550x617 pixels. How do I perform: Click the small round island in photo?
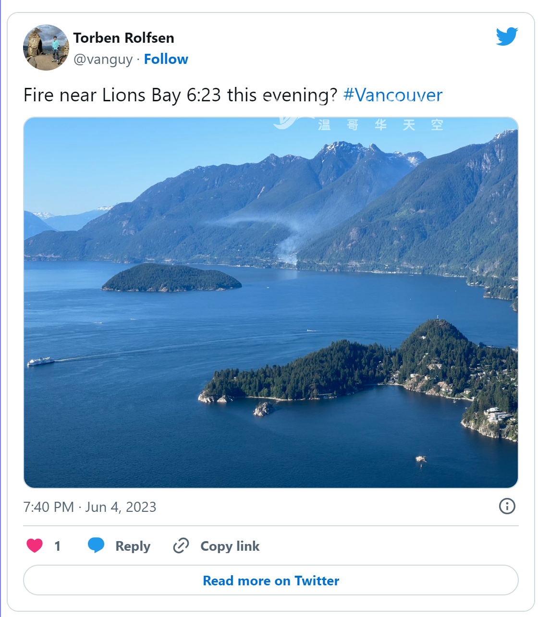coord(171,278)
